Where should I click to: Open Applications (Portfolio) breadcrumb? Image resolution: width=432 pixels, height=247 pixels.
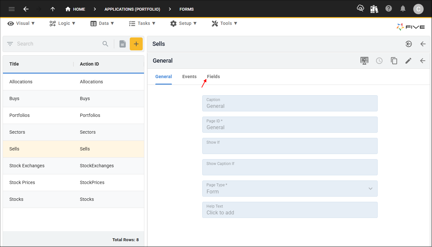click(x=132, y=9)
